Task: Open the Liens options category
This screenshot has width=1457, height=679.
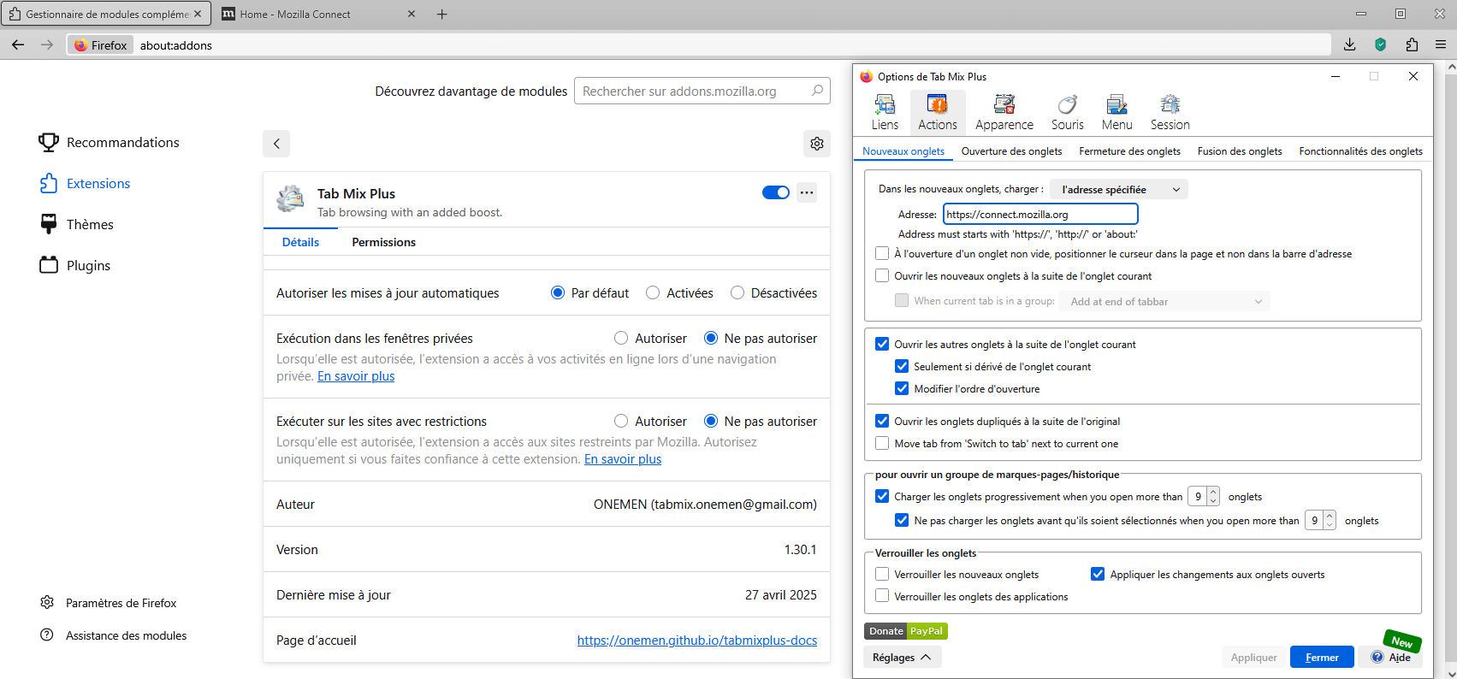Action: tap(885, 113)
